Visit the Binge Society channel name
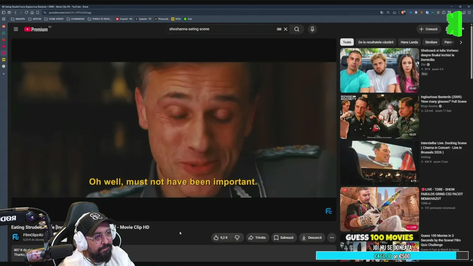 coord(429,106)
